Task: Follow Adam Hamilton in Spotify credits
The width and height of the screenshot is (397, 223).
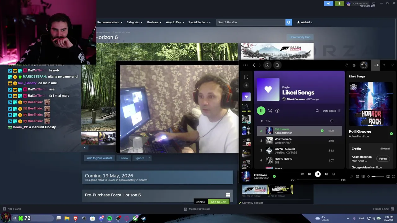Action: 383,159
